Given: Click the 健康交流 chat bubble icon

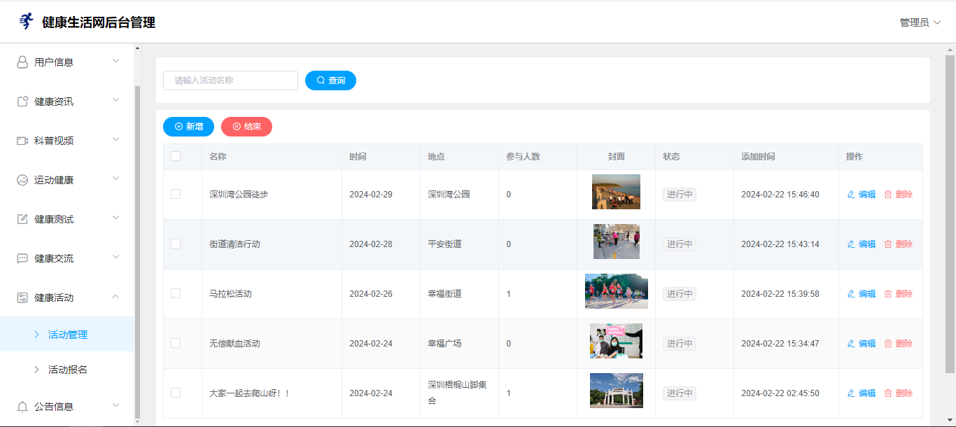Looking at the screenshot, I should point(22,258).
